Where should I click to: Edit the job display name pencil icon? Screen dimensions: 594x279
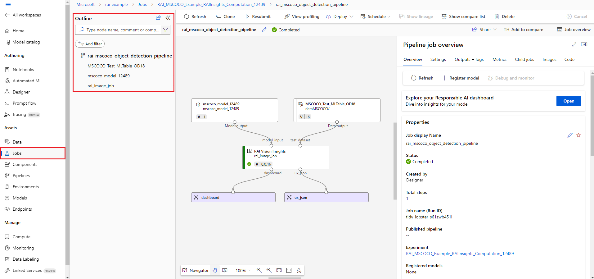pos(570,135)
